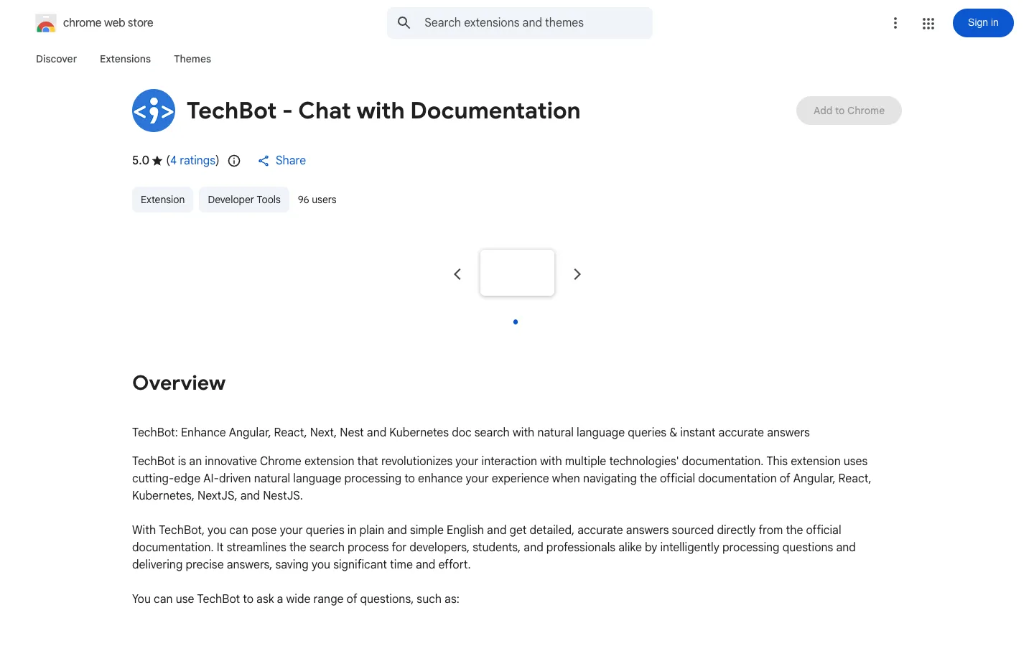Open the ratings info icon
The image size is (1034, 646).
[234, 161]
